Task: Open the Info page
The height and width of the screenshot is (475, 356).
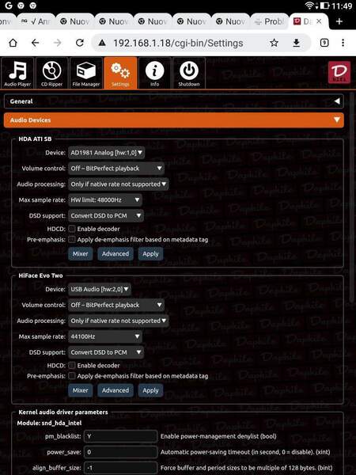Action: click(155, 73)
